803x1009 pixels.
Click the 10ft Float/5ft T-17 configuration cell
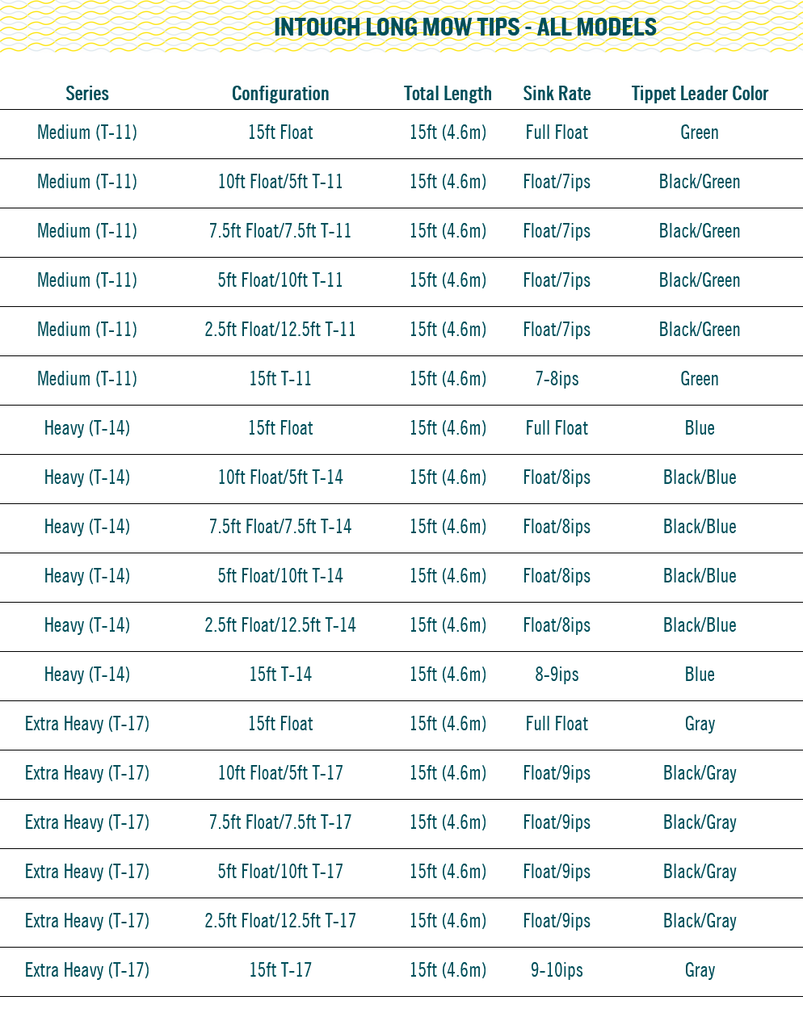(280, 773)
